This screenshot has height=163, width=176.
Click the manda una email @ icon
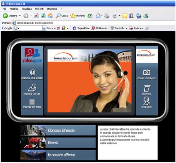(x=33, y=72)
